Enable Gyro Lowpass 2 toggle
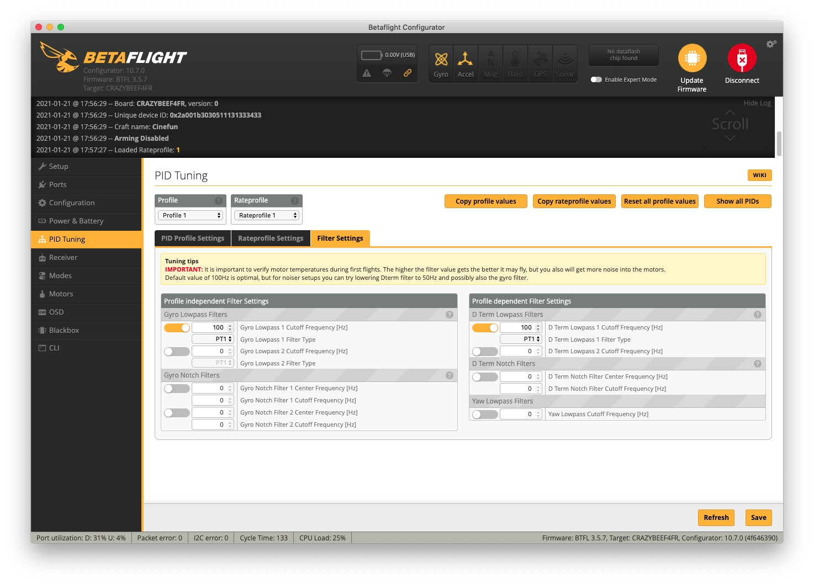814x584 pixels. click(177, 352)
